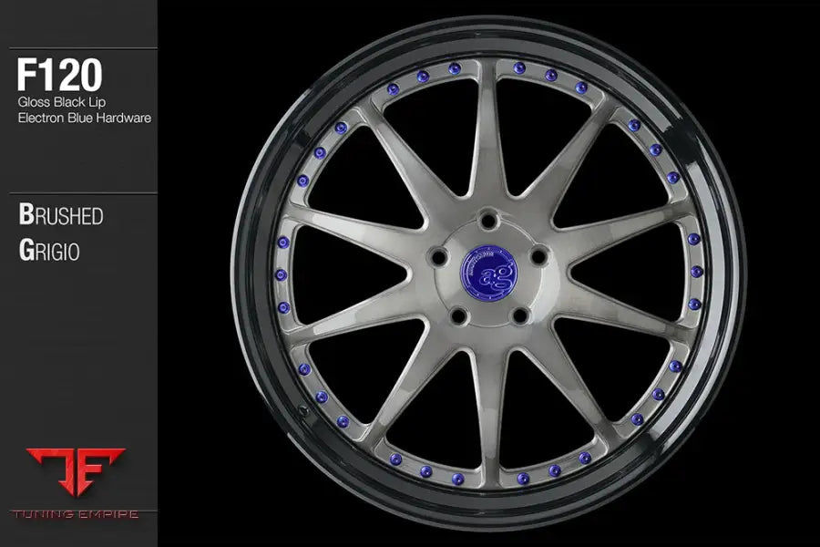Select the Electron Blue Hardware text
The height and width of the screenshot is (547, 820).
(84, 118)
